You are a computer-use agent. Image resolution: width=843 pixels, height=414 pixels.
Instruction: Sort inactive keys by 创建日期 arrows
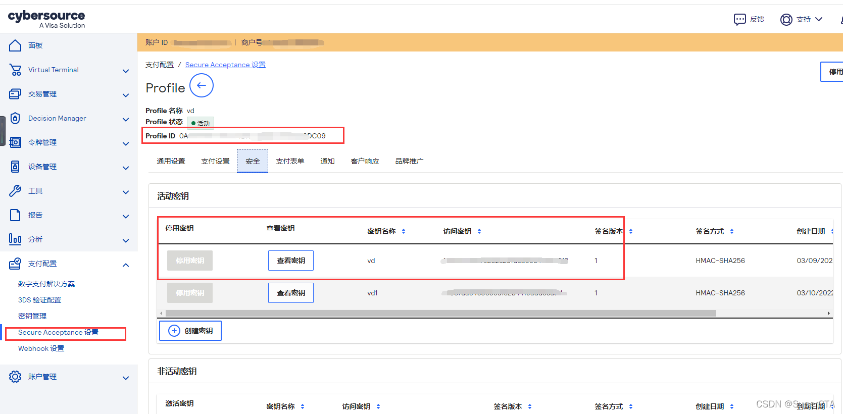point(732,406)
